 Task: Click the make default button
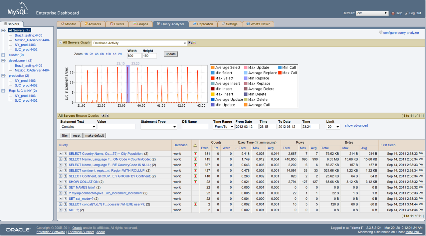click(95, 136)
